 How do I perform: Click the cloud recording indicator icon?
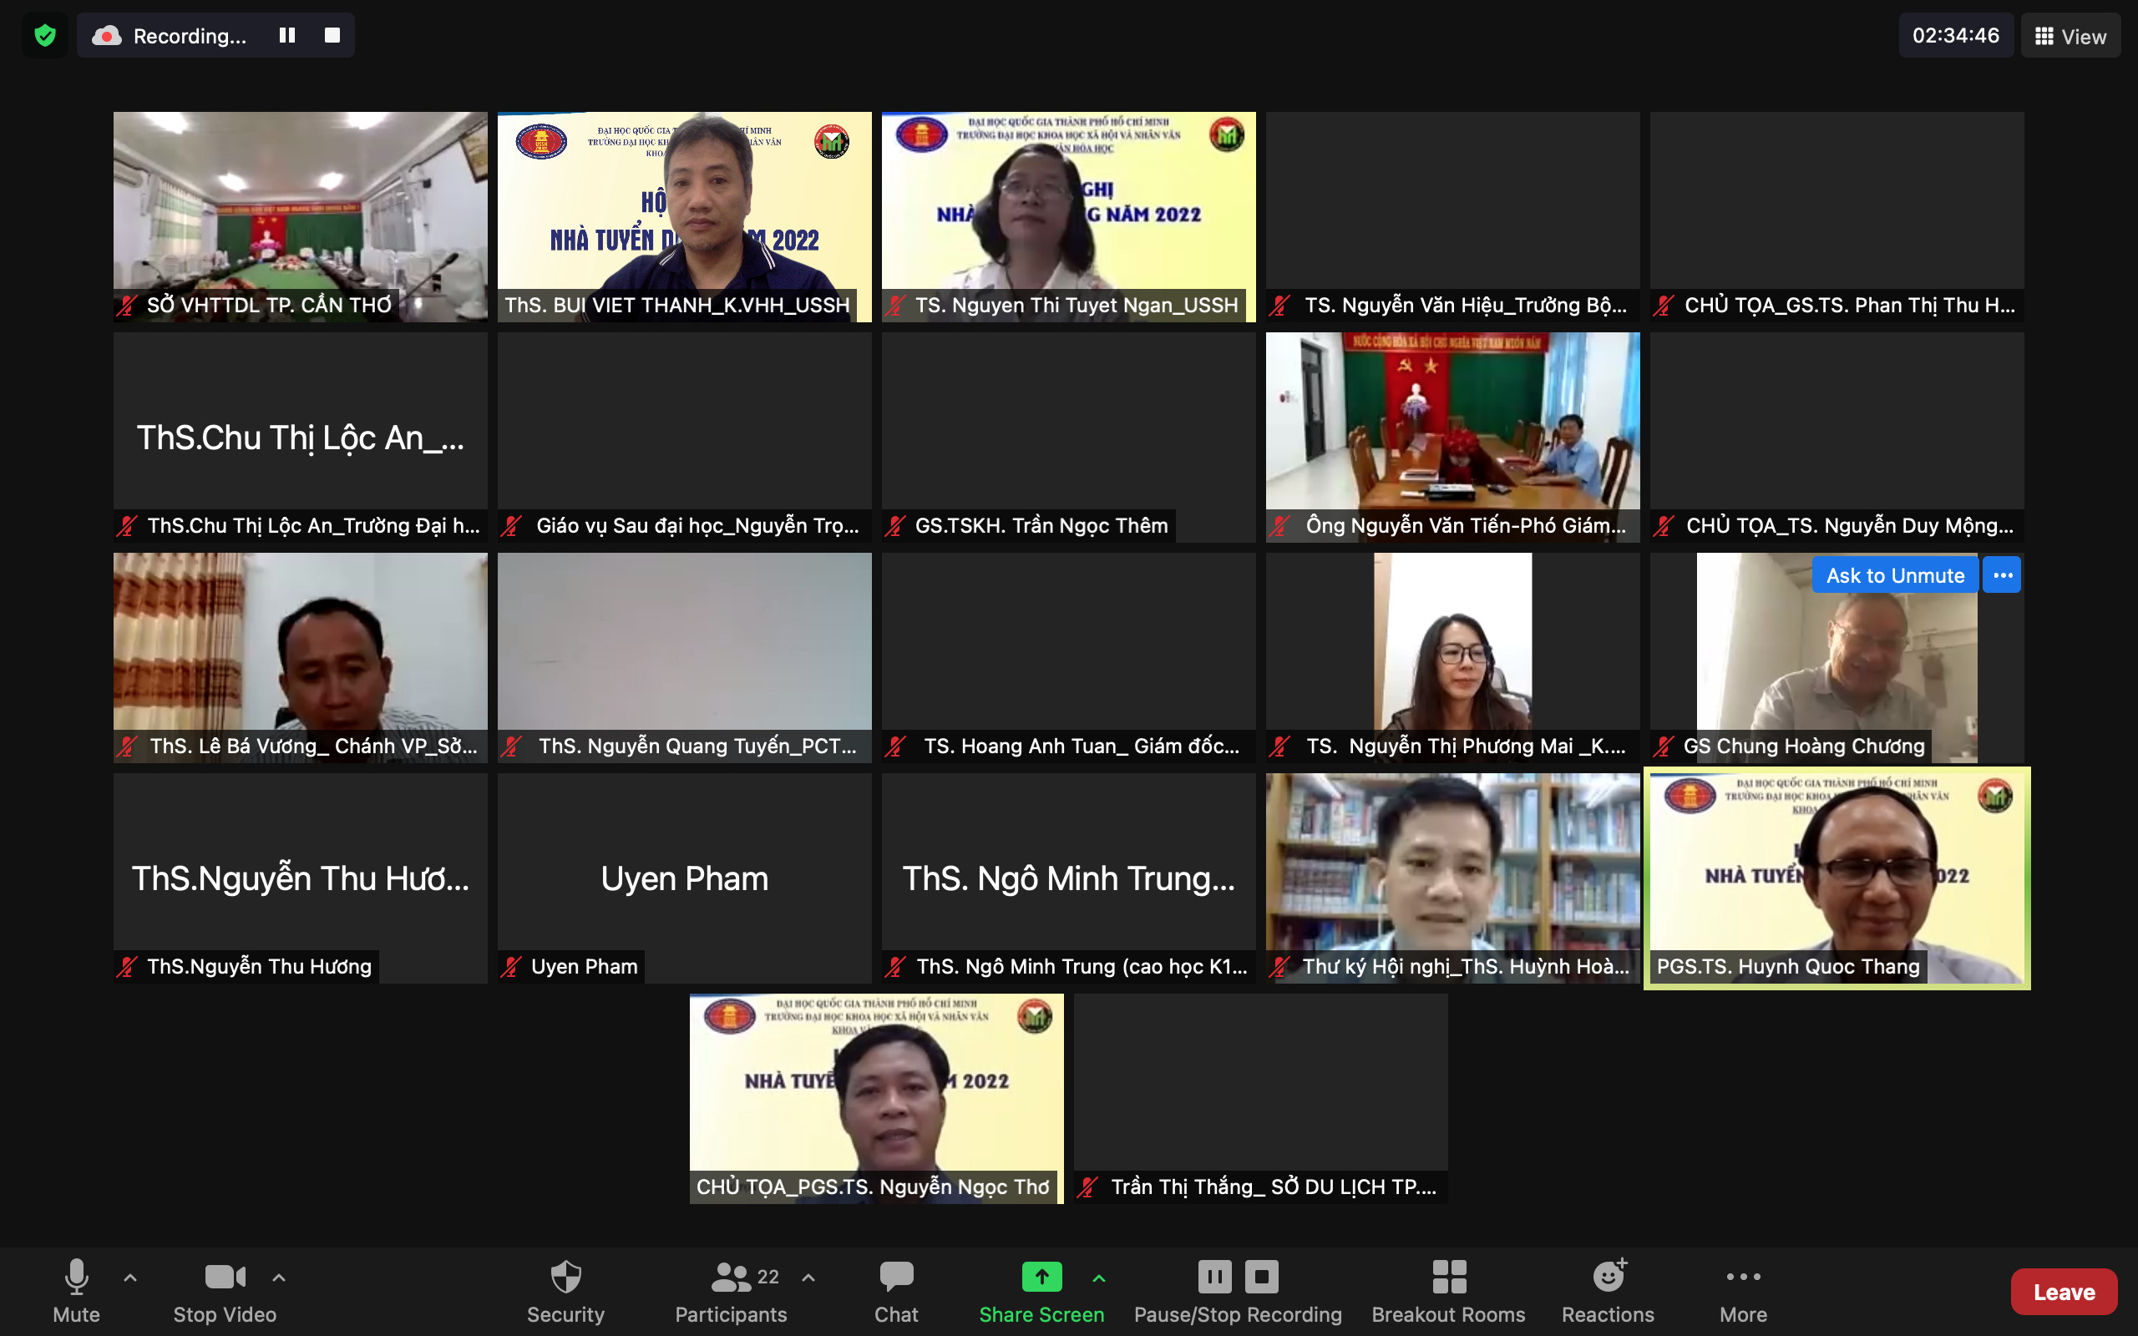click(107, 35)
